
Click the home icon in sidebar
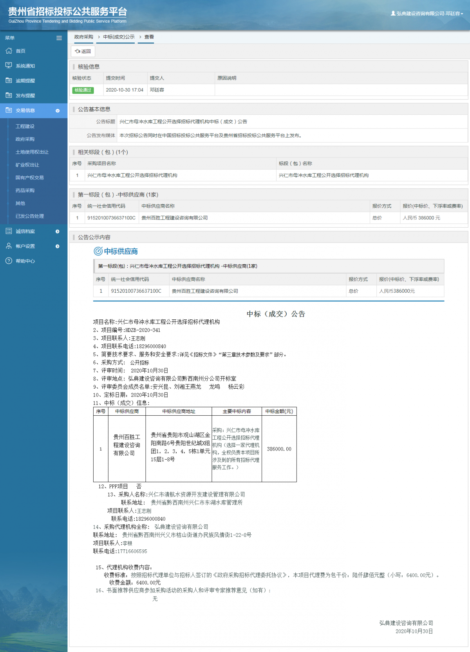click(x=9, y=51)
